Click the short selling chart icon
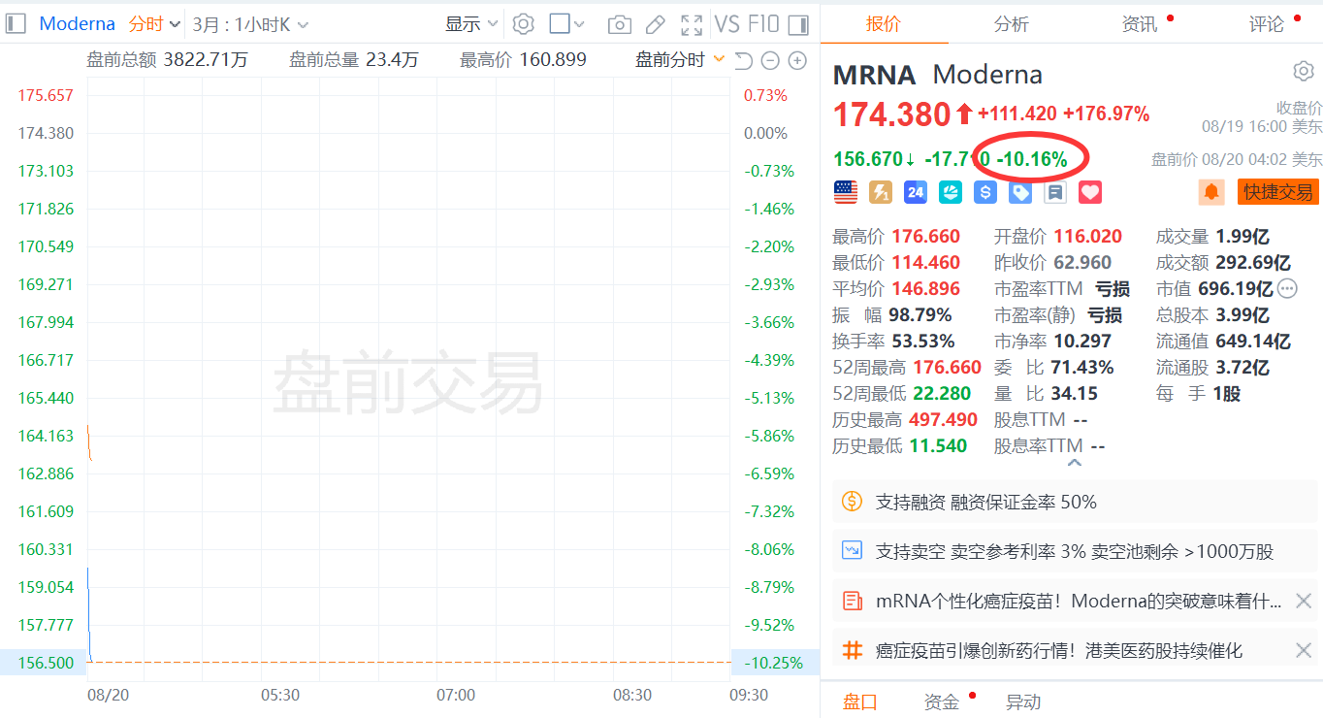 [x=852, y=551]
